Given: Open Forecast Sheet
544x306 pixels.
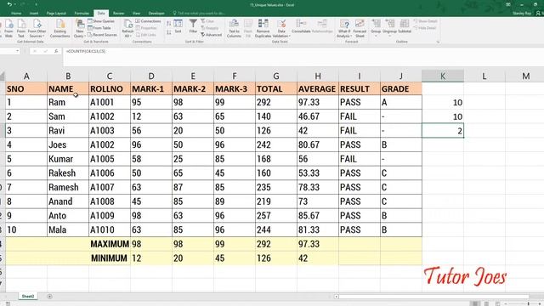Looking at the screenshot, I should click(360, 28).
